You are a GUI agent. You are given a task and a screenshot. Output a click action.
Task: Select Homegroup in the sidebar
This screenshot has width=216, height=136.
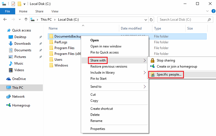click(21, 105)
